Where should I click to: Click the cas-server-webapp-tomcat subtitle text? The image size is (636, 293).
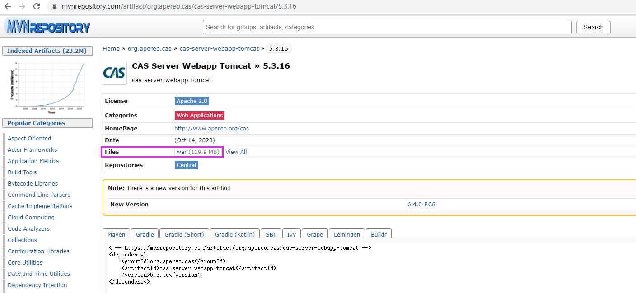tap(172, 80)
